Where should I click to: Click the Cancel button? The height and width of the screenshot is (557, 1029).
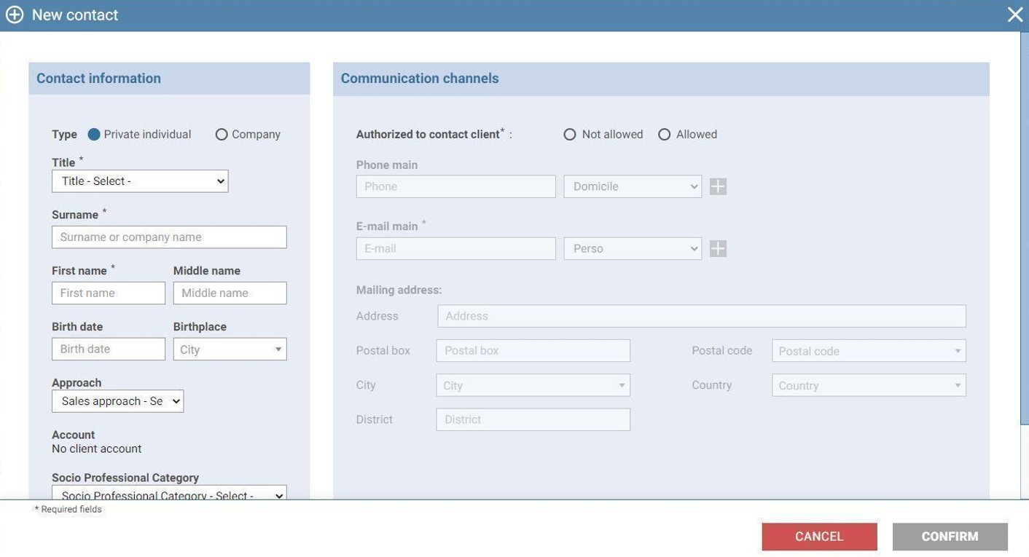click(819, 537)
